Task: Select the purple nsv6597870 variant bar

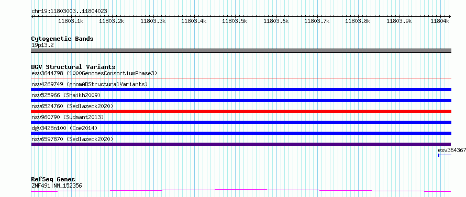Action: pos(241,144)
